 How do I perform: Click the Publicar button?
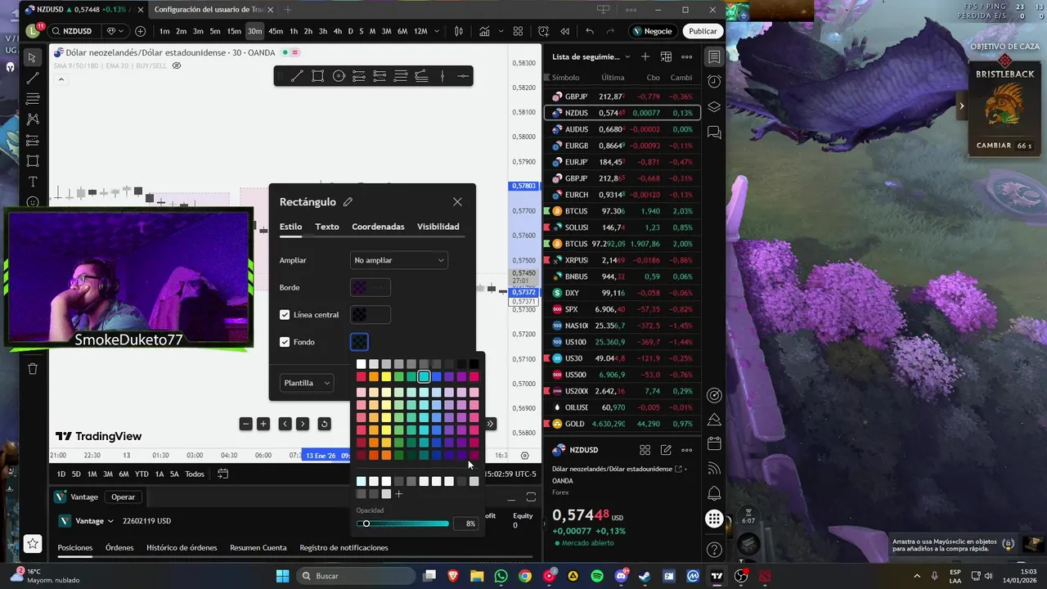pyautogui.click(x=703, y=31)
